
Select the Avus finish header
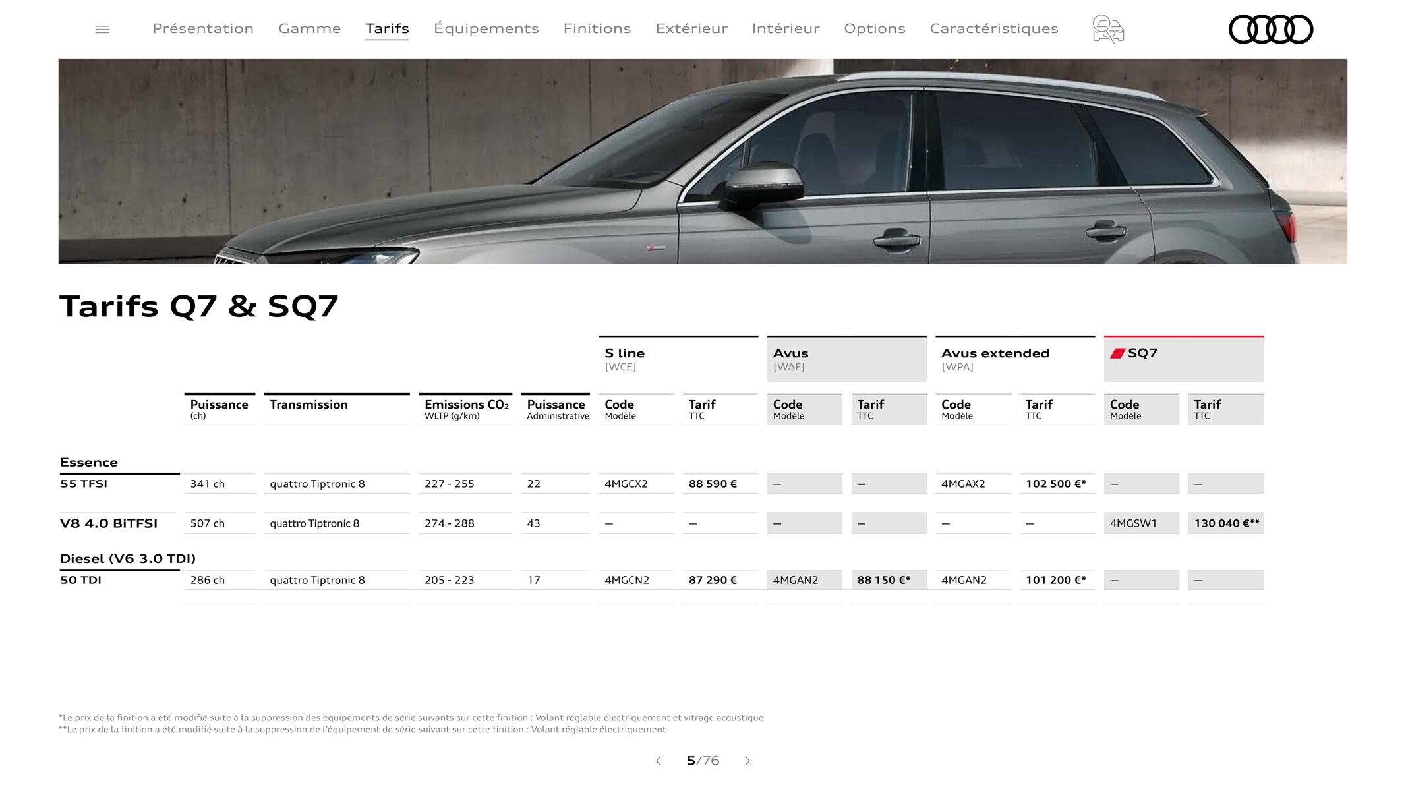click(x=846, y=359)
